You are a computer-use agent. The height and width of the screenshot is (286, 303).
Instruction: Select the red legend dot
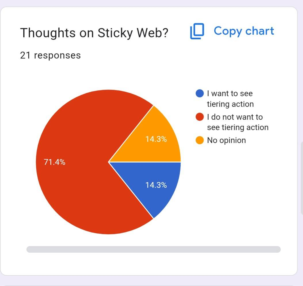tap(200, 117)
